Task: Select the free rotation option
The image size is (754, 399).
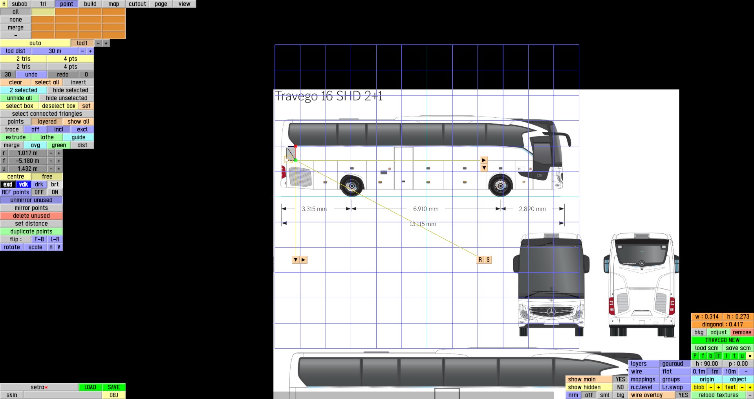Action: tap(47, 177)
